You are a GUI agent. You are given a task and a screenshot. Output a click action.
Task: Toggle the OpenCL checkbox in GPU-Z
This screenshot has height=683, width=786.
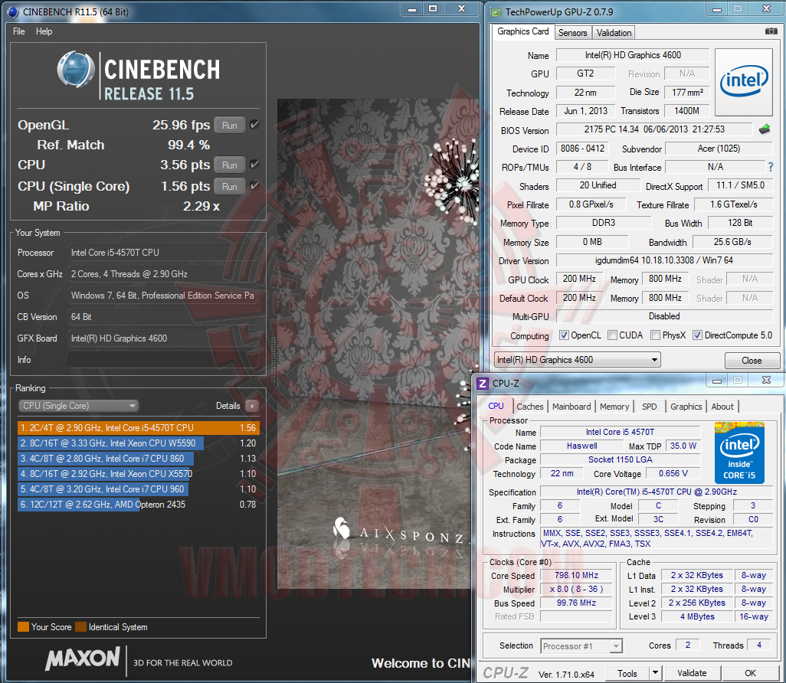pos(564,335)
